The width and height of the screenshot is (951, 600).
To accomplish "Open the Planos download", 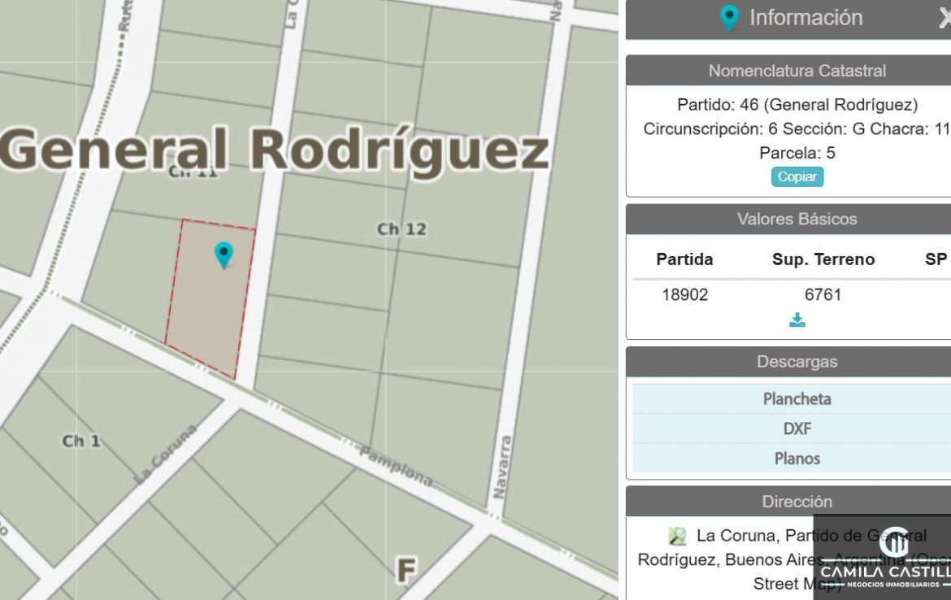I will coord(797,459).
